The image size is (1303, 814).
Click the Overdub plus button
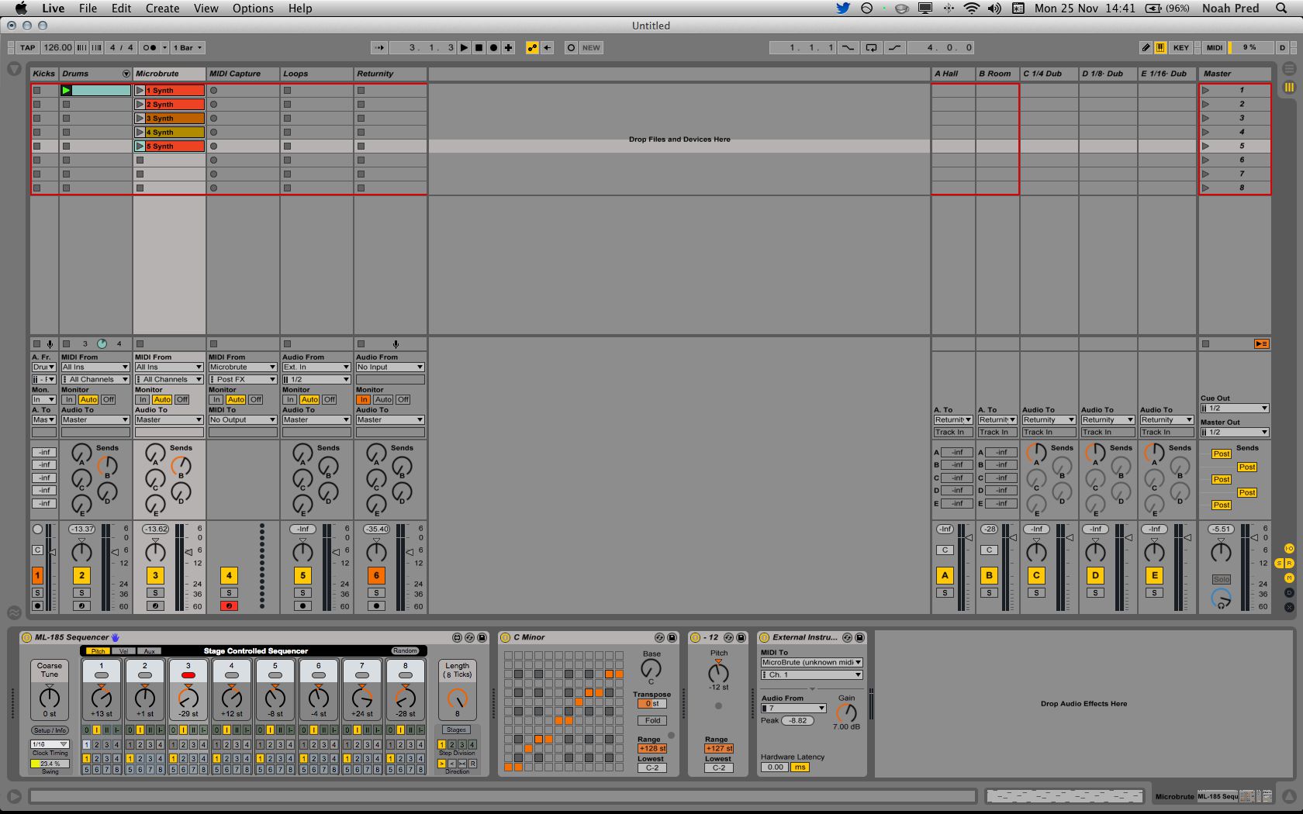tap(508, 47)
